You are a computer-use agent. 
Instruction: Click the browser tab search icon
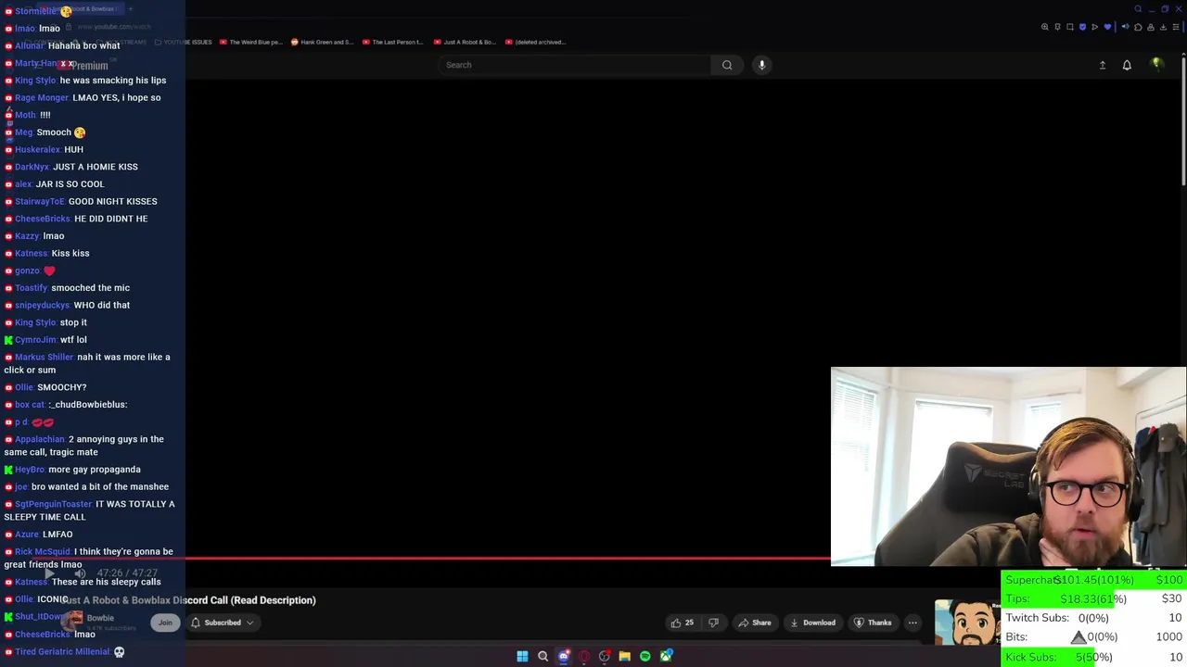point(1138,8)
